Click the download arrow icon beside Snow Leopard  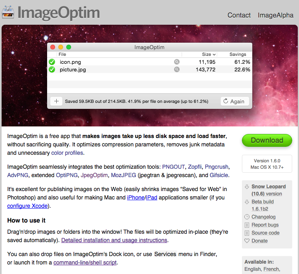[x=247, y=187]
